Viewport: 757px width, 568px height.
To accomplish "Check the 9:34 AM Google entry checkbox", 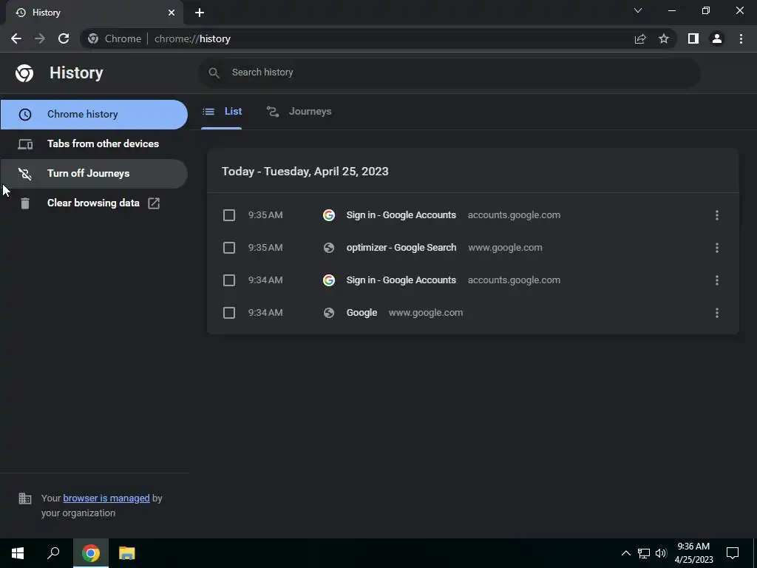I will [x=229, y=313].
